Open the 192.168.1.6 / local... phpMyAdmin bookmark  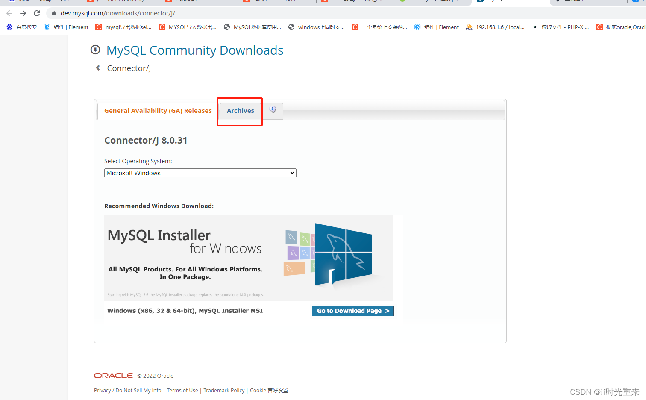coord(495,27)
